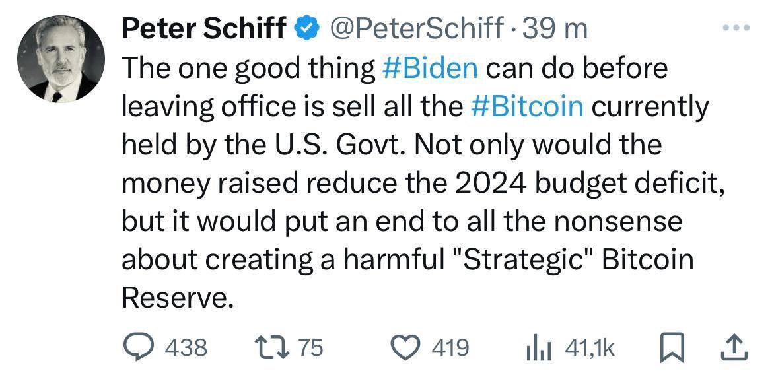Click the 419 likes count
The image size is (772, 371).
[450, 347]
